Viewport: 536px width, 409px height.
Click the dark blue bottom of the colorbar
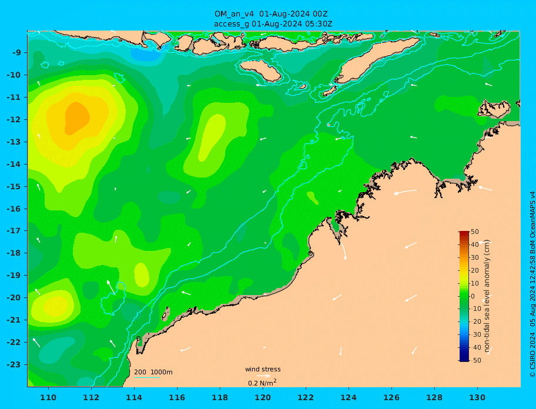464,359
